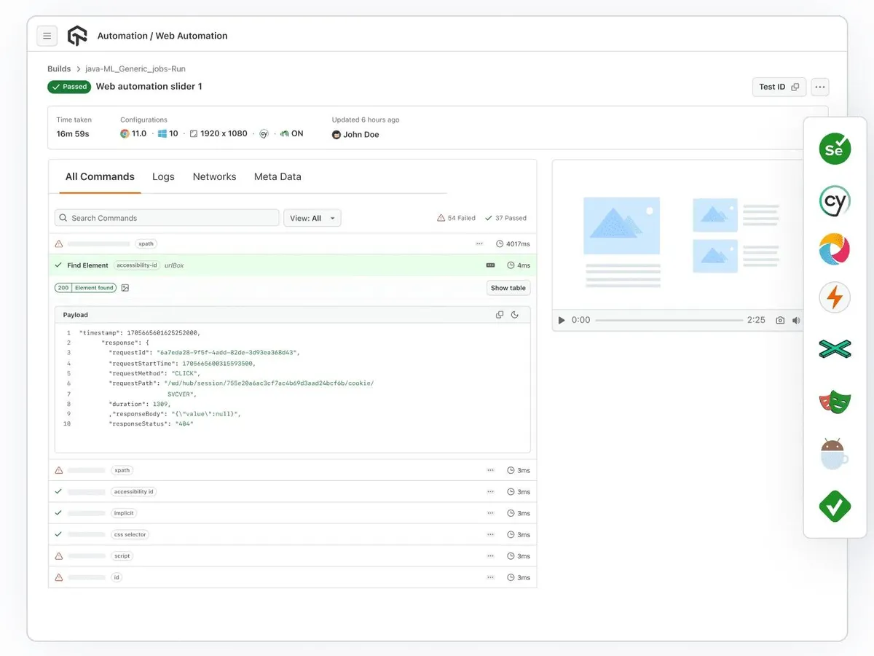Click the css selector tag
The height and width of the screenshot is (656, 874).
[130, 534]
